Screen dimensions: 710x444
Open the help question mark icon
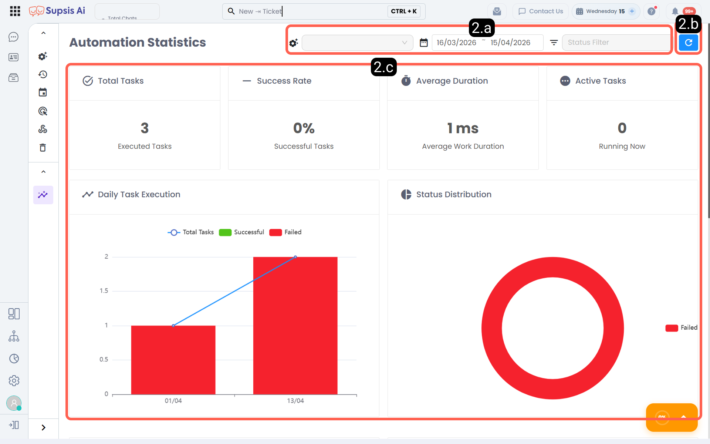coord(652,11)
